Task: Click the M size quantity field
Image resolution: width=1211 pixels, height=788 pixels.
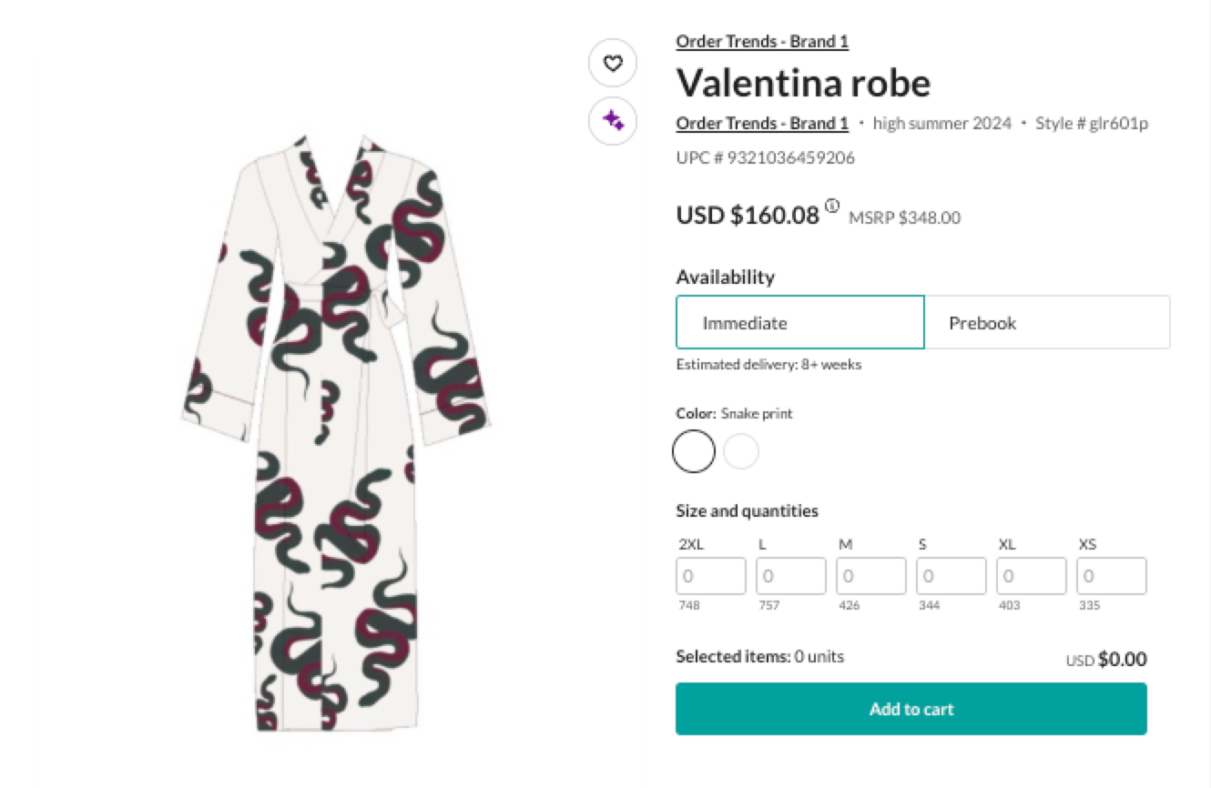Action: [870, 575]
